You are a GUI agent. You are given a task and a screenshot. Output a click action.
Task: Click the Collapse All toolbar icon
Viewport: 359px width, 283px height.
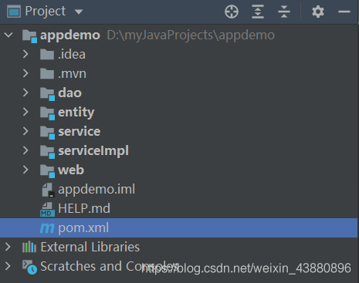(x=284, y=12)
